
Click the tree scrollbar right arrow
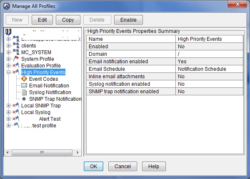coord(77,152)
